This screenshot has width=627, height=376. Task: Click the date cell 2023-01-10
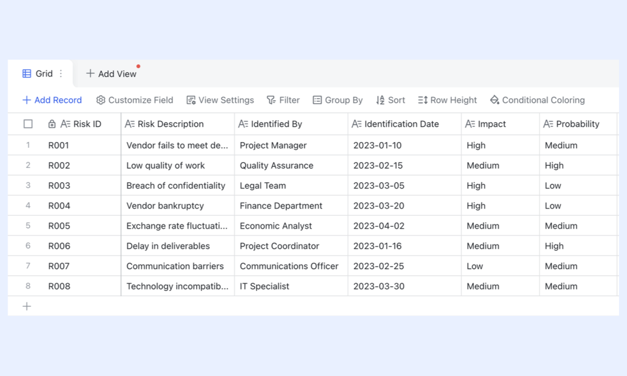[405, 145]
